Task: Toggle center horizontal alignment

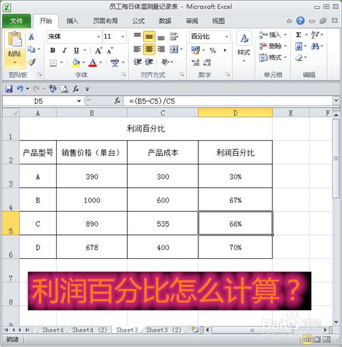Action: (149, 49)
